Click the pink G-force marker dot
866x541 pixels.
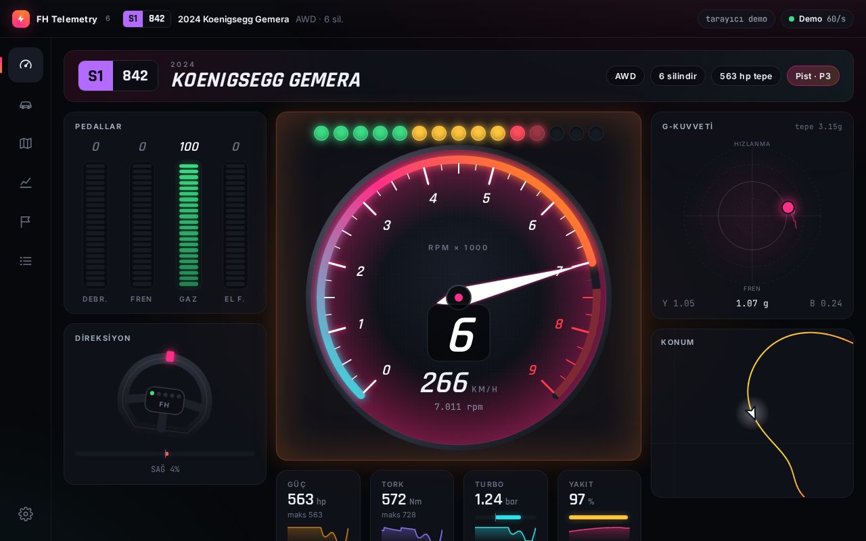click(x=788, y=208)
